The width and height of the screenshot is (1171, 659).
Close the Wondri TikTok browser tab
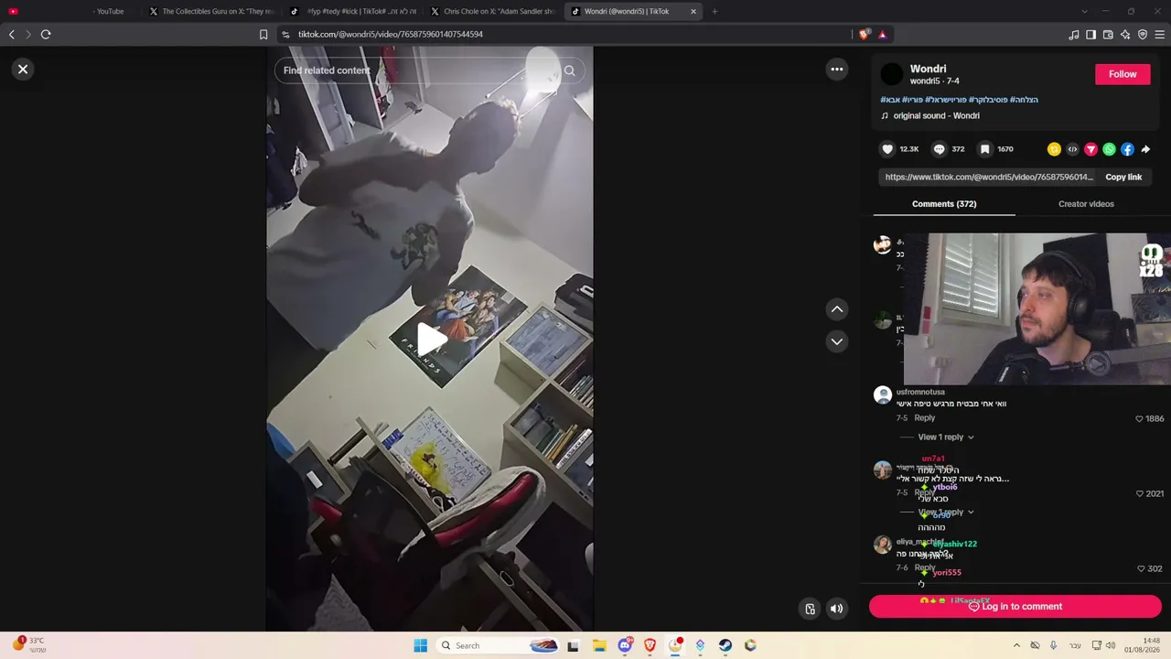[x=693, y=12]
